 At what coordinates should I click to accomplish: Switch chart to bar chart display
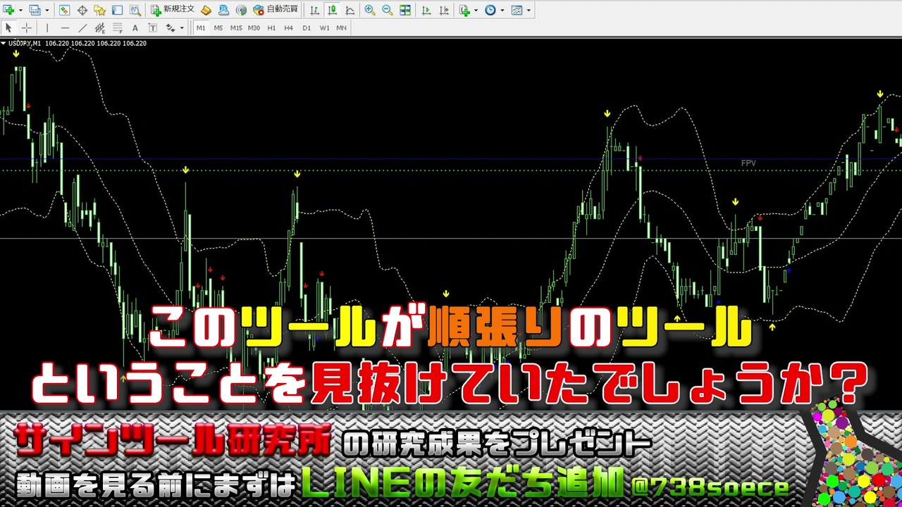(314, 10)
